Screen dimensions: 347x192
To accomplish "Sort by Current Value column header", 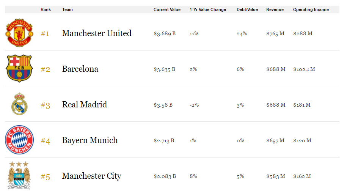I will pyautogui.click(x=167, y=9).
